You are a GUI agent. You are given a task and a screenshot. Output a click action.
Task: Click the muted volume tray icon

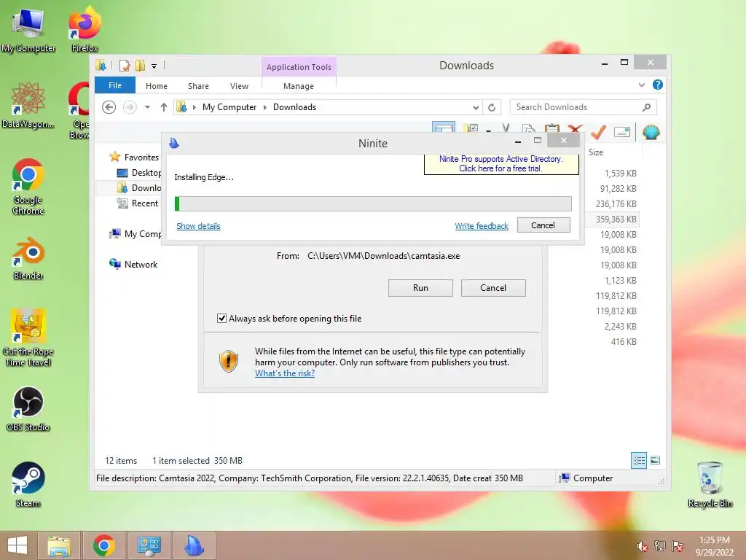[x=642, y=546]
